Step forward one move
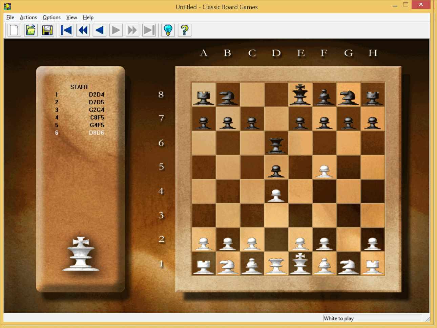 116,30
